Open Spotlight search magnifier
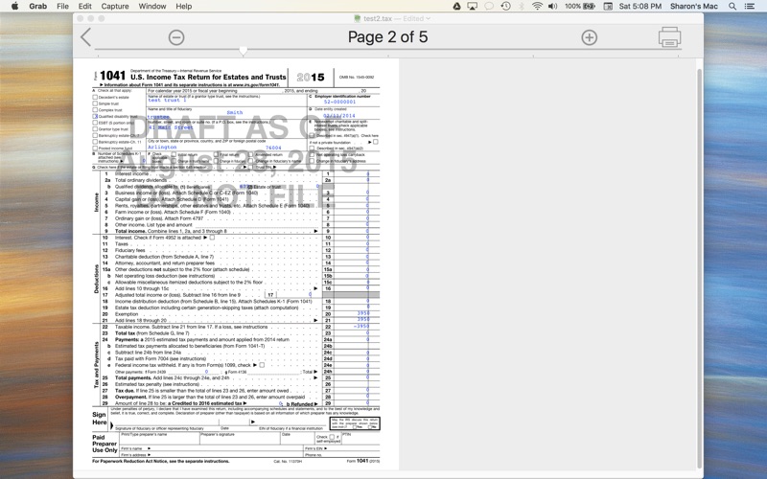767x479 pixels. coord(732,6)
